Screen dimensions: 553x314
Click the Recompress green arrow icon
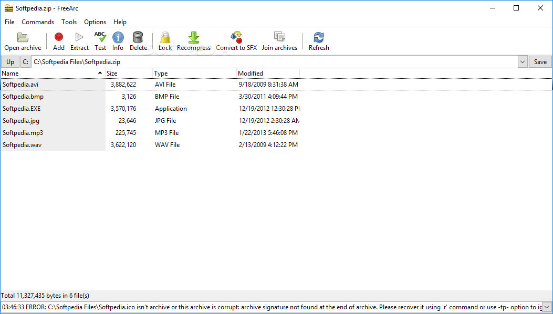(x=194, y=37)
